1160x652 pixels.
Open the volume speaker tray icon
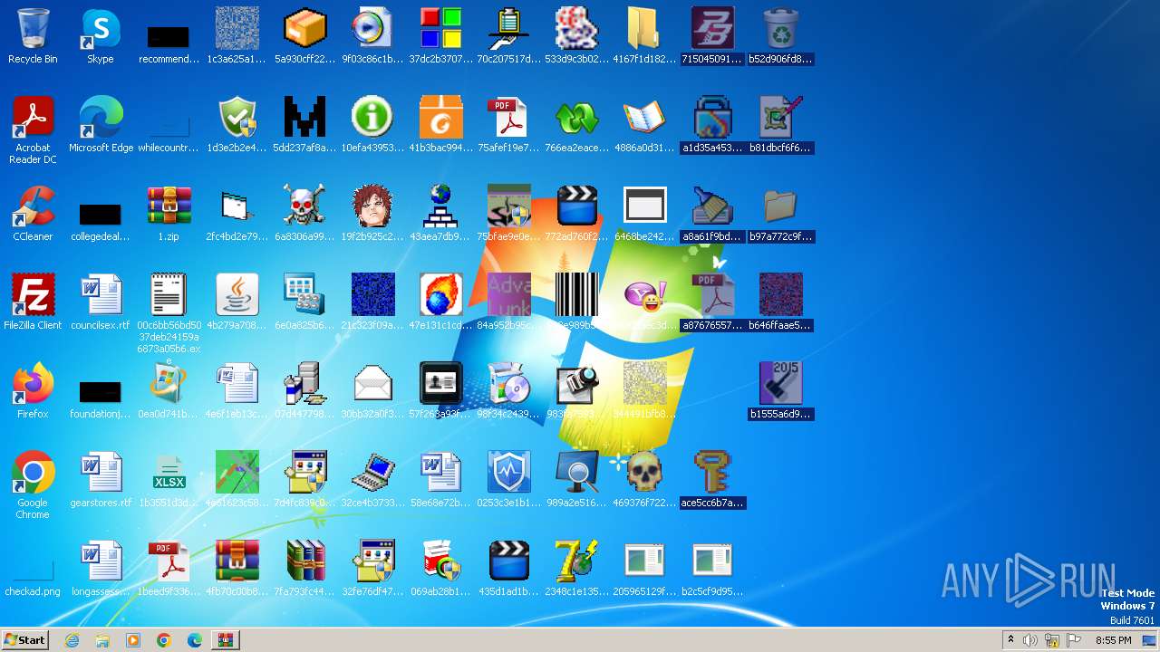coord(1030,640)
